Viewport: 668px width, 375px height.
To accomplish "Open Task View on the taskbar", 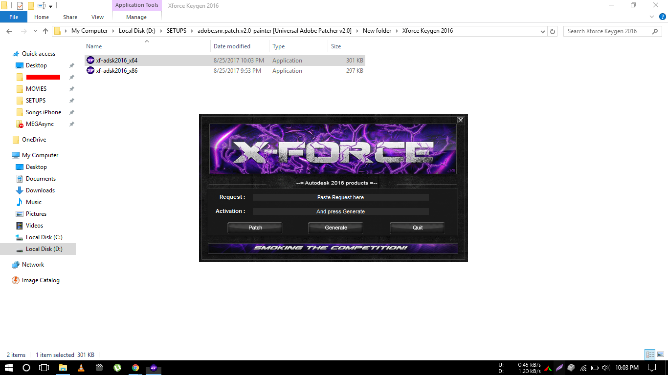I will coord(44,368).
